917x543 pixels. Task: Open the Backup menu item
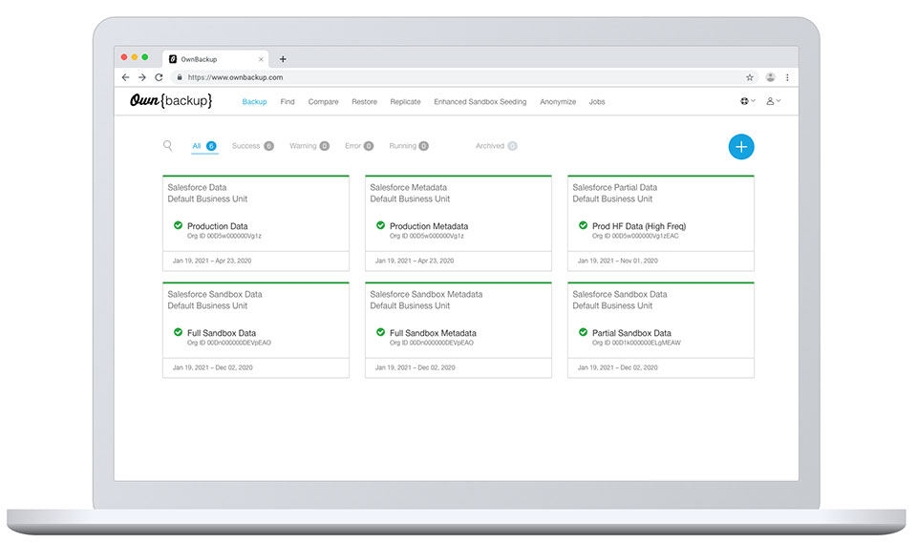pyautogui.click(x=254, y=102)
